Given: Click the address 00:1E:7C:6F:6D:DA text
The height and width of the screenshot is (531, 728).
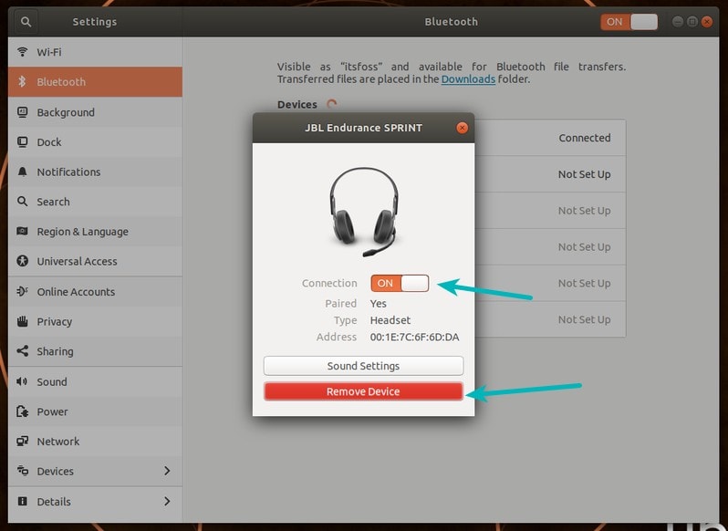Looking at the screenshot, I should 414,337.
